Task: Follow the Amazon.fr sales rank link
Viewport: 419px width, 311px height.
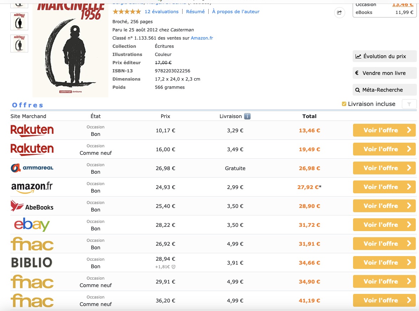Action: [202, 38]
